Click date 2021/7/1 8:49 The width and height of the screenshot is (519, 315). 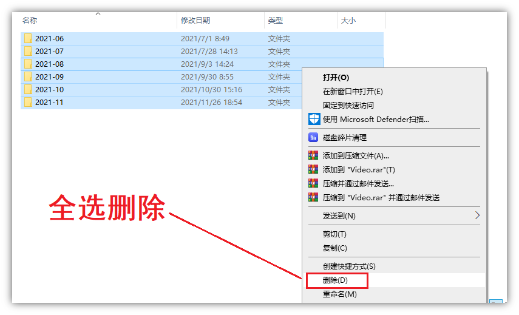coord(205,39)
